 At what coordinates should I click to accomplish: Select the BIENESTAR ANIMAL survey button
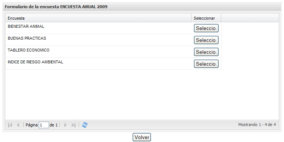coord(206,28)
